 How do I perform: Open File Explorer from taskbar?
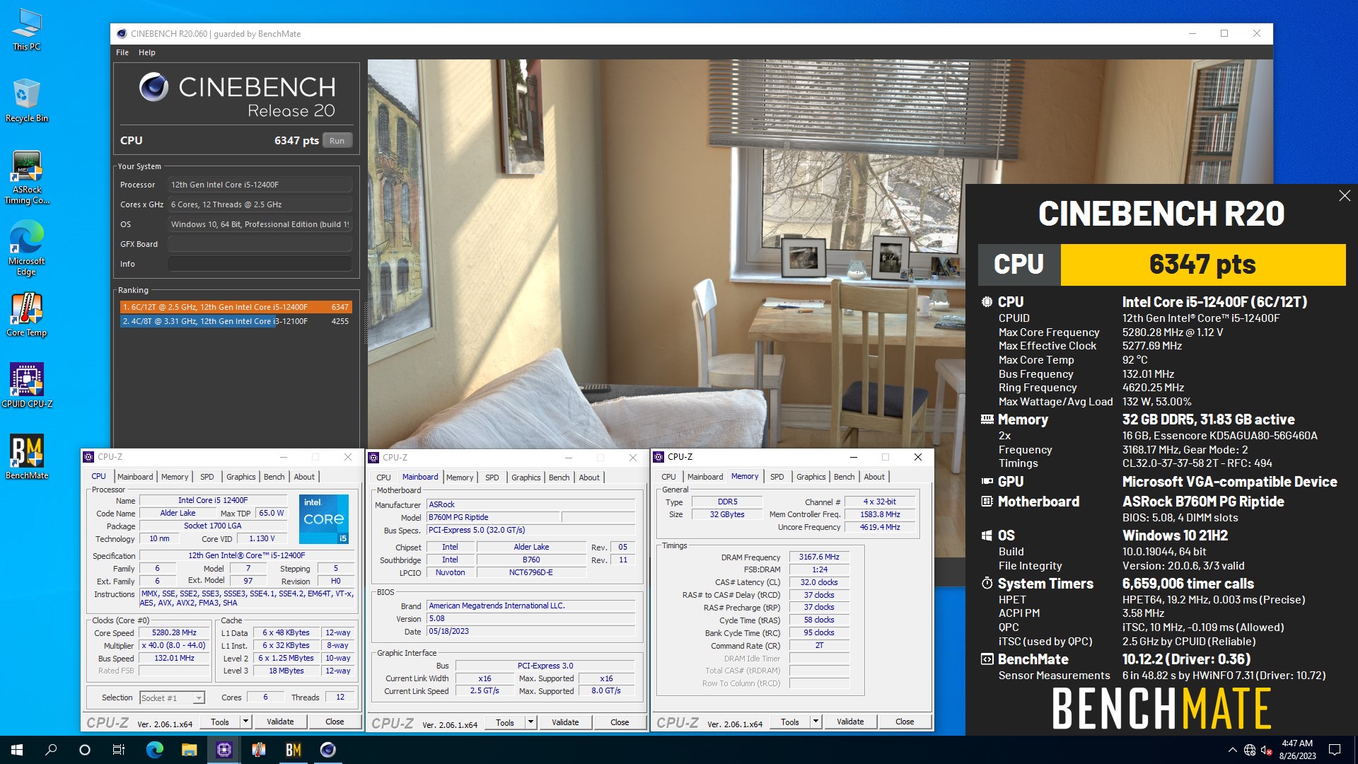189,750
